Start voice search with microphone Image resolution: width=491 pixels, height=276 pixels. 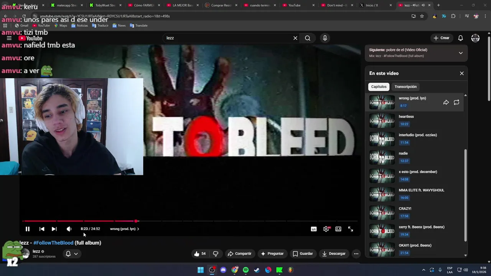click(x=325, y=38)
